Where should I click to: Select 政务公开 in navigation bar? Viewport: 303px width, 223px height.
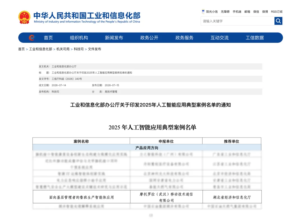point(149,38)
